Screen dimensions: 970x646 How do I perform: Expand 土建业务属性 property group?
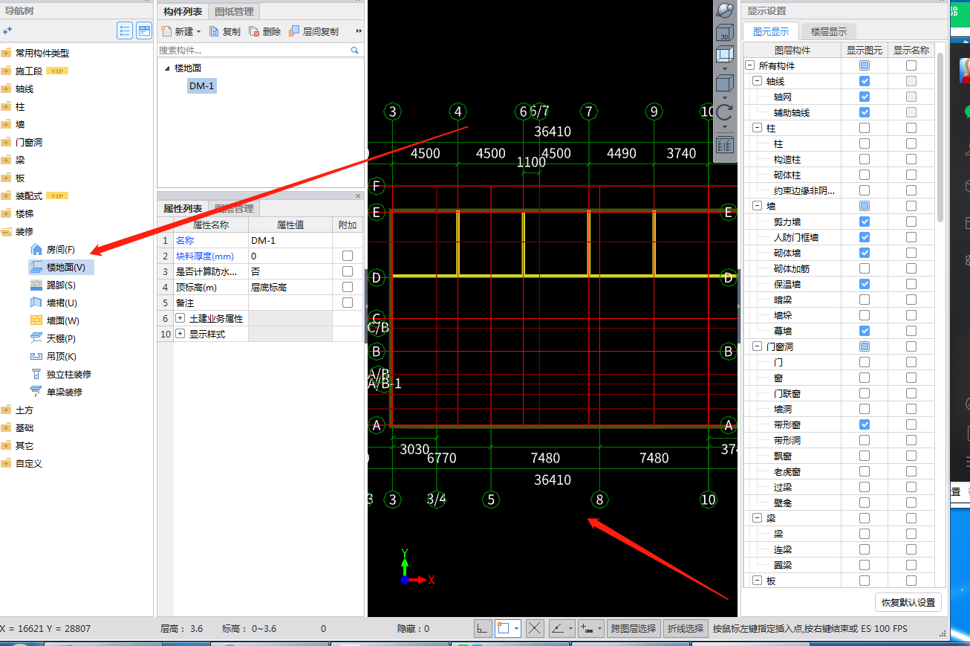(180, 319)
